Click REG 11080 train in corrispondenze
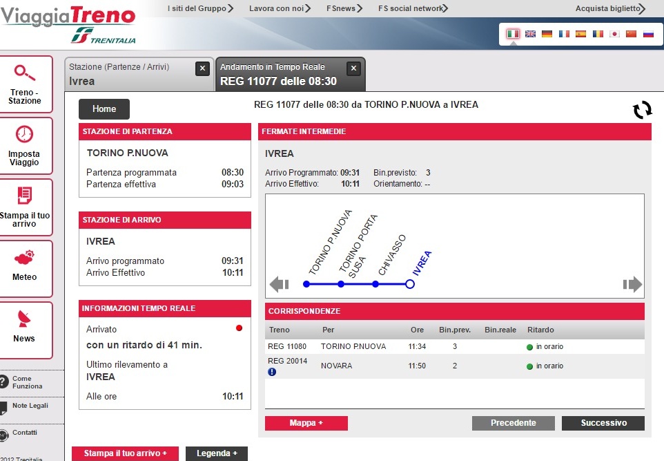This screenshot has height=461, width=664. [x=287, y=346]
